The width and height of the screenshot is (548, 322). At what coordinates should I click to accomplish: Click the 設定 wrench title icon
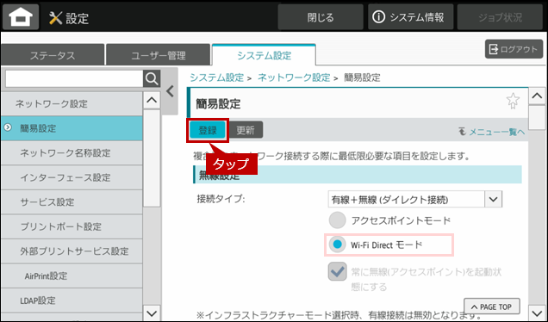[55, 17]
